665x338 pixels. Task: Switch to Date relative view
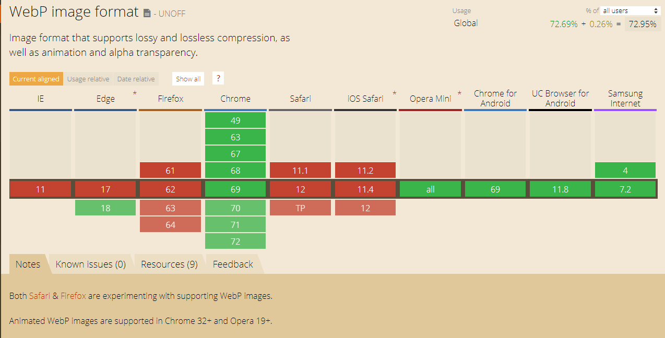click(x=136, y=79)
